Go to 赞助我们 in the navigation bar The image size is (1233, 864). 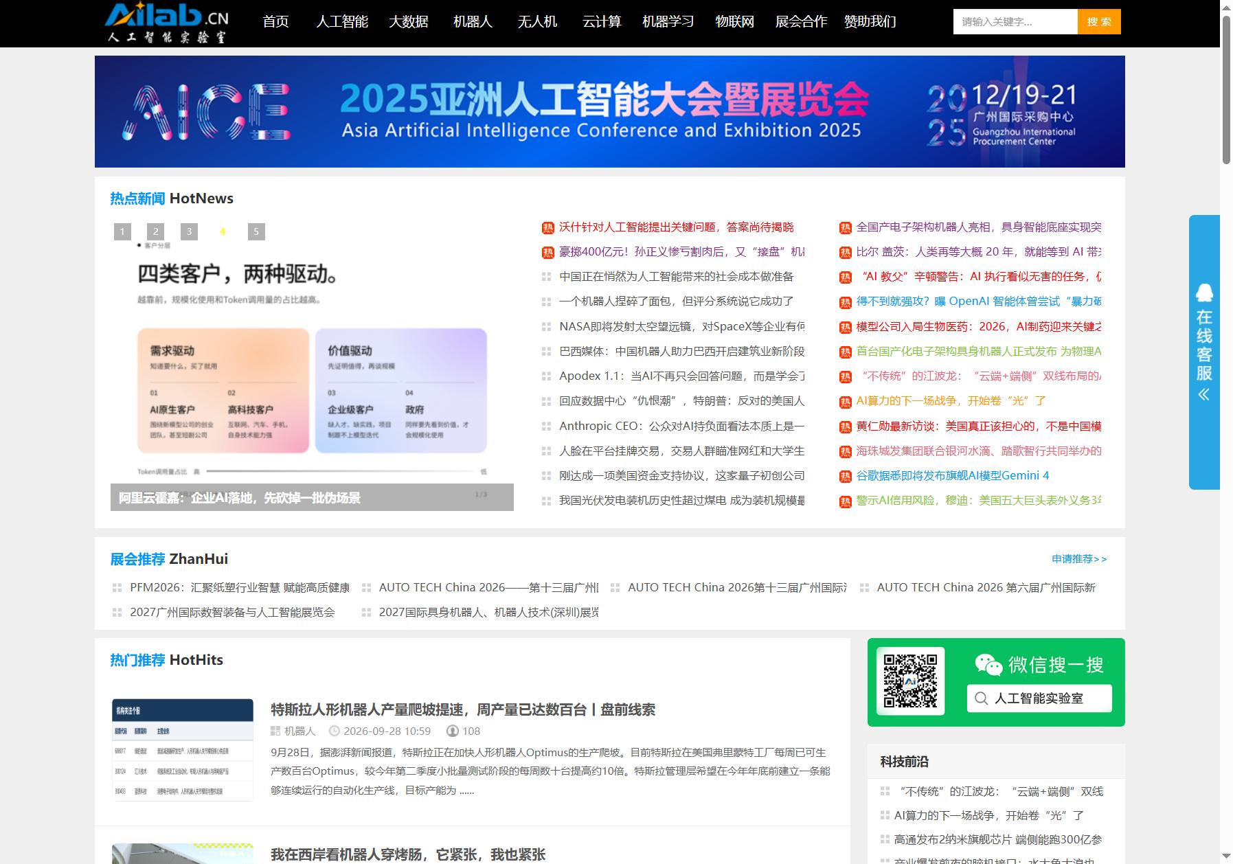coord(870,22)
